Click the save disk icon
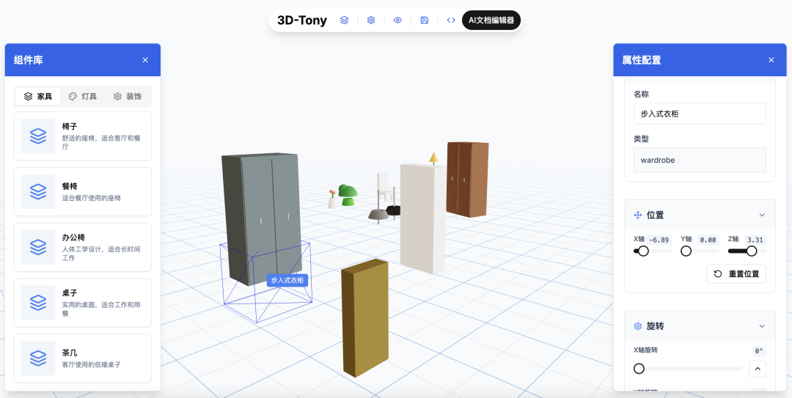Viewport: 792px width, 398px height. 425,21
